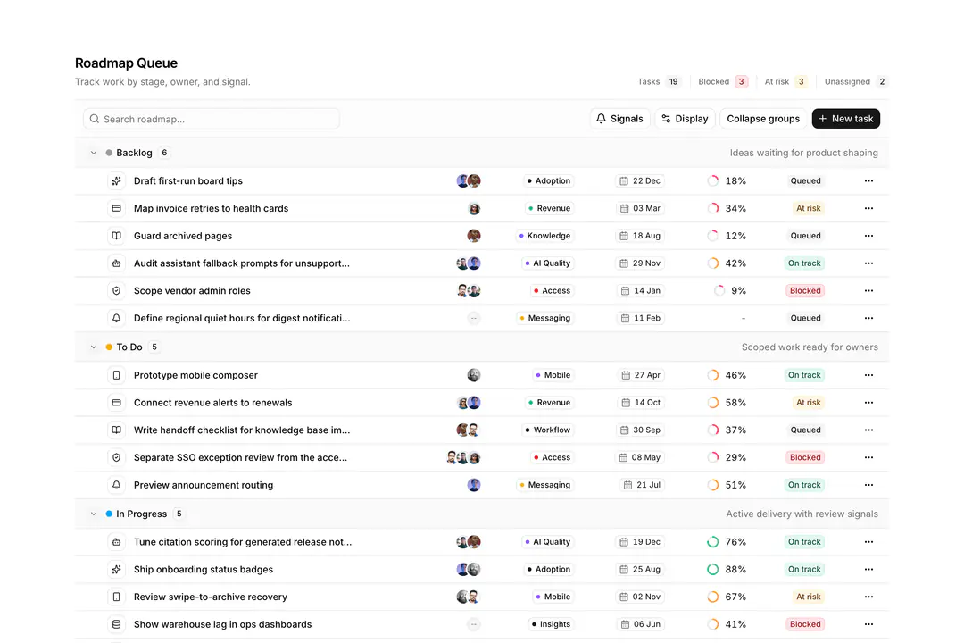Click the robot icon beside Audit assistant fallback prompts
The image size is (964, 643).
(x=116, y=263)
